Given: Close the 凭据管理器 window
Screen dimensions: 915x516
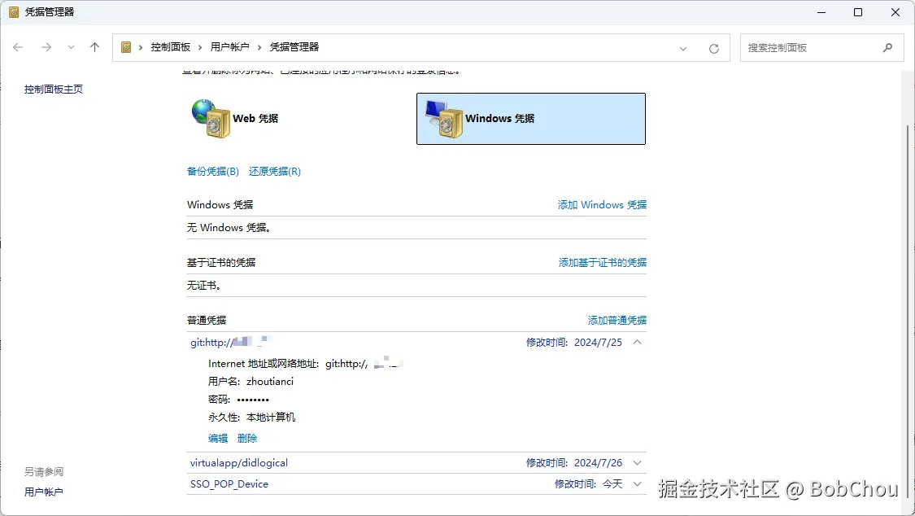Looking at the screenshot, I should click(x=895, y=12).
